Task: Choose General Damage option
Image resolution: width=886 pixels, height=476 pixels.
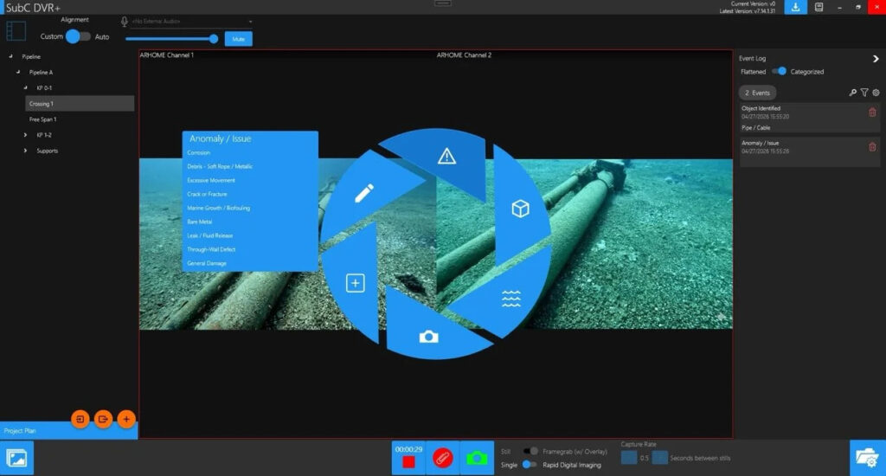Action: point(206,263)
